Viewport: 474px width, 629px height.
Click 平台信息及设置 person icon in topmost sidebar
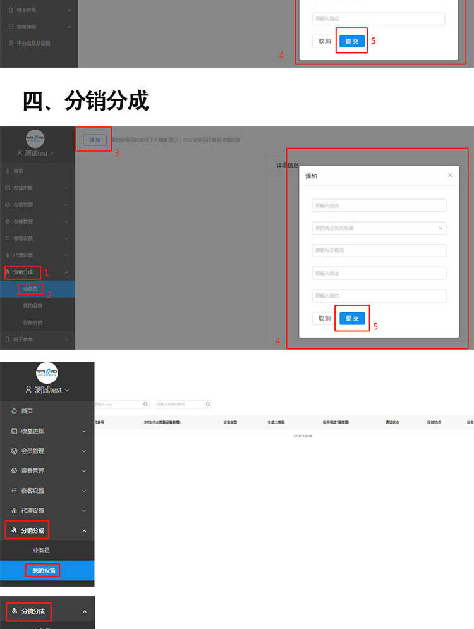tap(11, 44)
